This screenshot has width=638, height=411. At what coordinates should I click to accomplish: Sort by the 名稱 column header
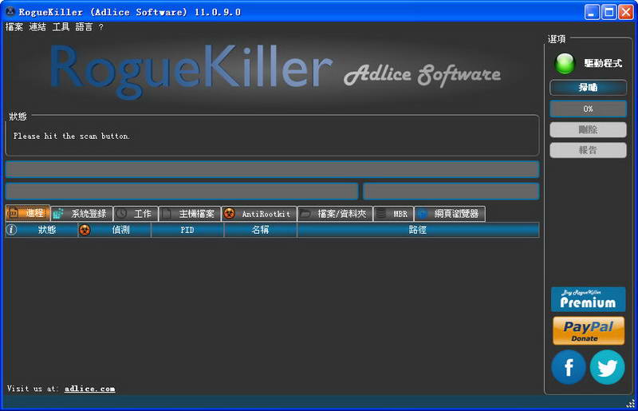pyautogui.click(x=261, y=230)
